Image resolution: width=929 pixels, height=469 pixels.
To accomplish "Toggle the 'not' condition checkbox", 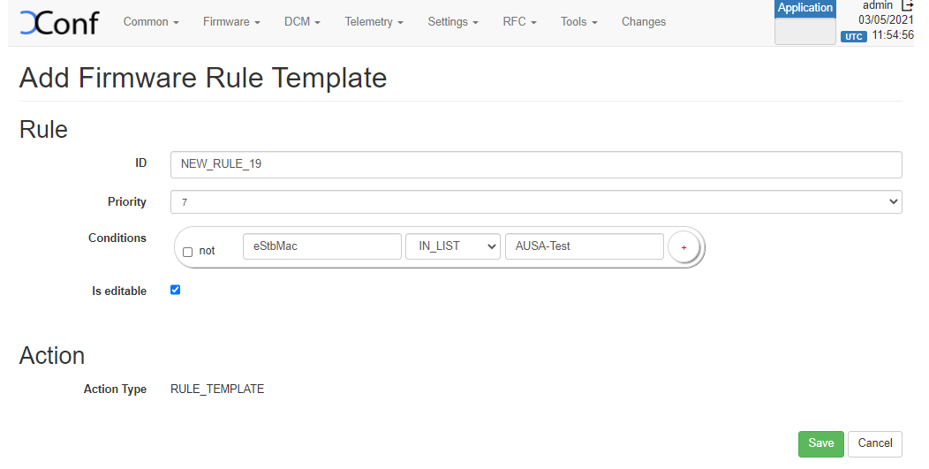I will [x=187, y=252].
